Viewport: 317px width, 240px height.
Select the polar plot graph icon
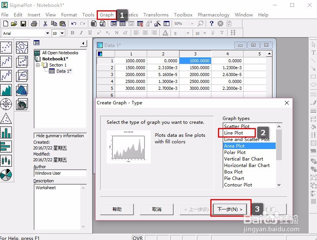click(6, 104)
